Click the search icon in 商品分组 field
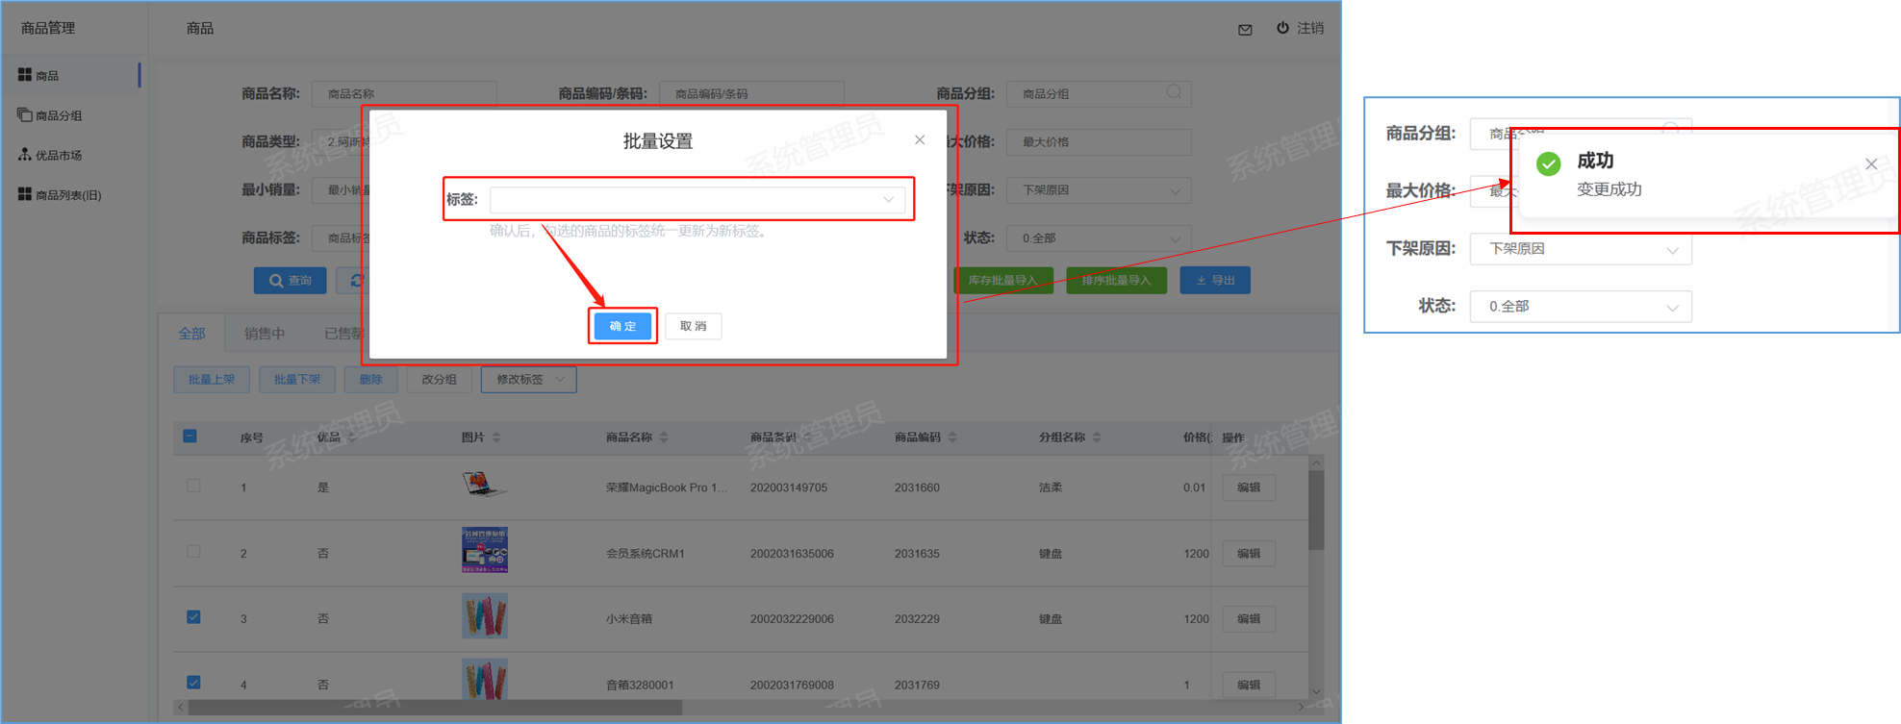This screenshot has height=724, width=1901. [1174, 92]
